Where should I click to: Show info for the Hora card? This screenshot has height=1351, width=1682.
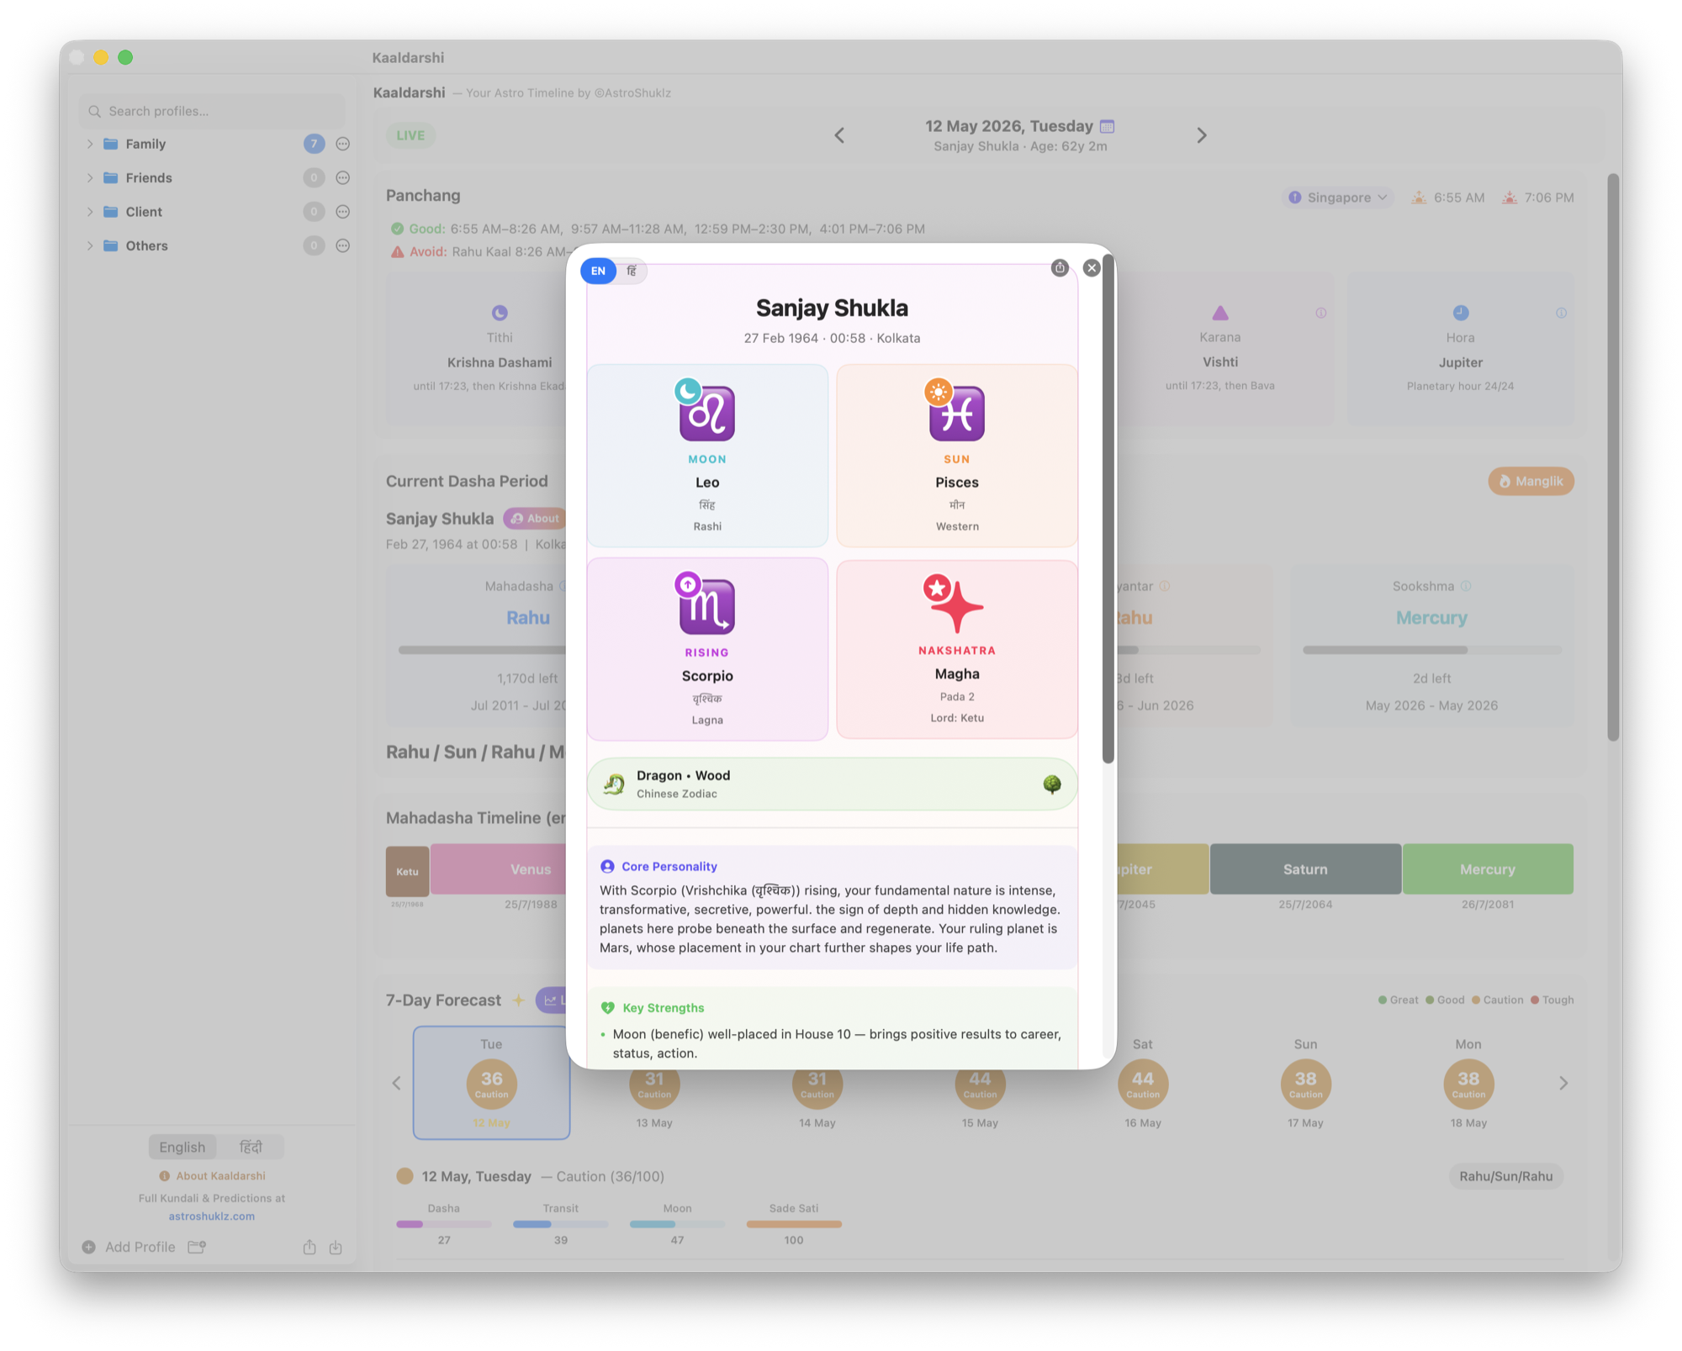pos(1561,313)
